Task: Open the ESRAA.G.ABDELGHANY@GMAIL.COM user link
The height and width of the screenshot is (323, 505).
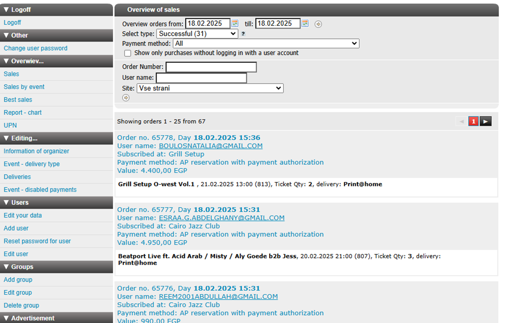Action: (222, 218)
